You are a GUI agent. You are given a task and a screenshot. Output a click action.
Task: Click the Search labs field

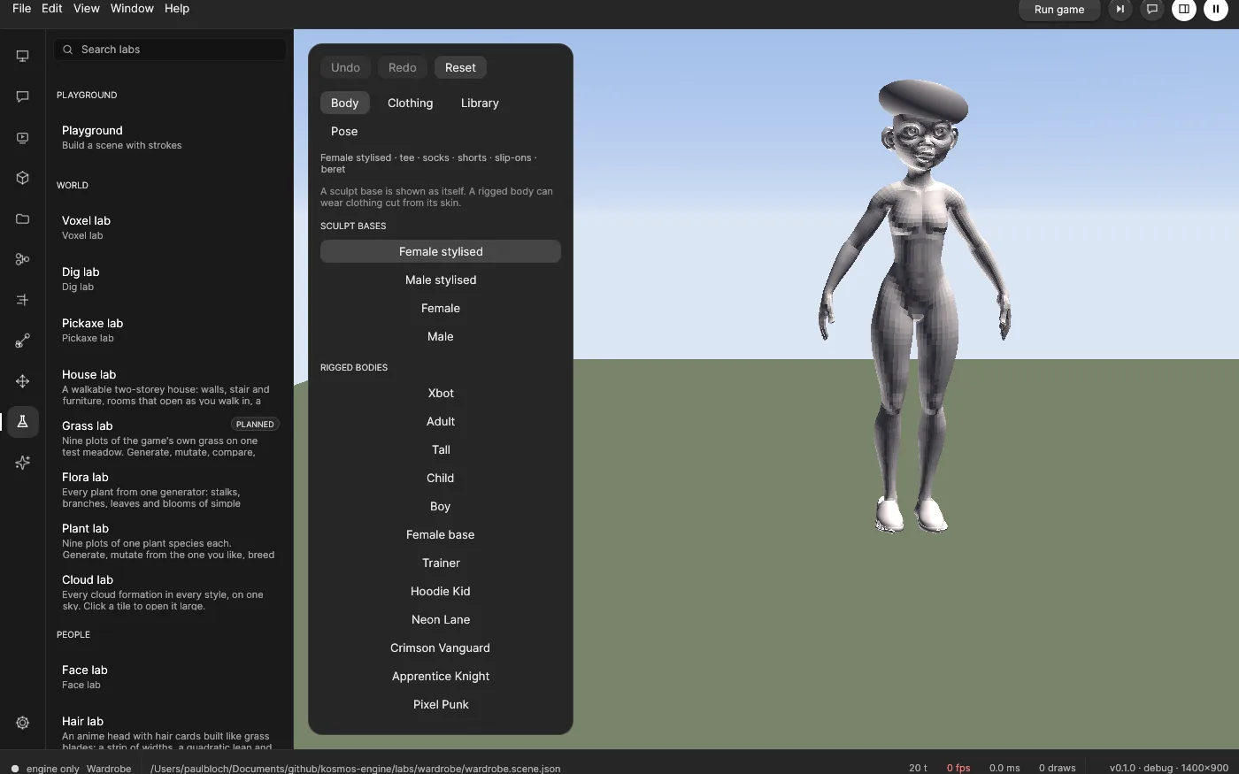(171, 50)
